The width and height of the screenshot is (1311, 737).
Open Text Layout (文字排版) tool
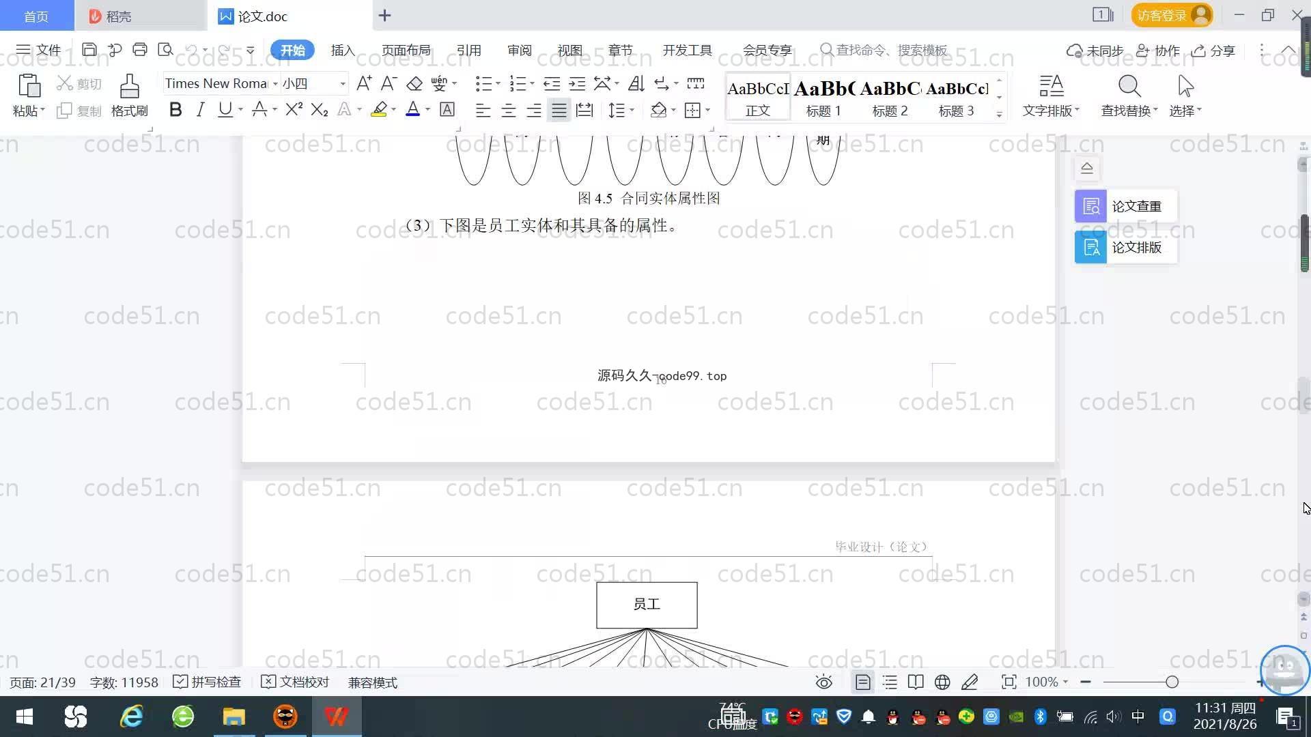click(1051, 96)
